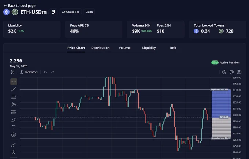Take a chart snapshot with the camera icon
Screen dimensions: 249x159
pyautogui.click(x=239, y=72)
